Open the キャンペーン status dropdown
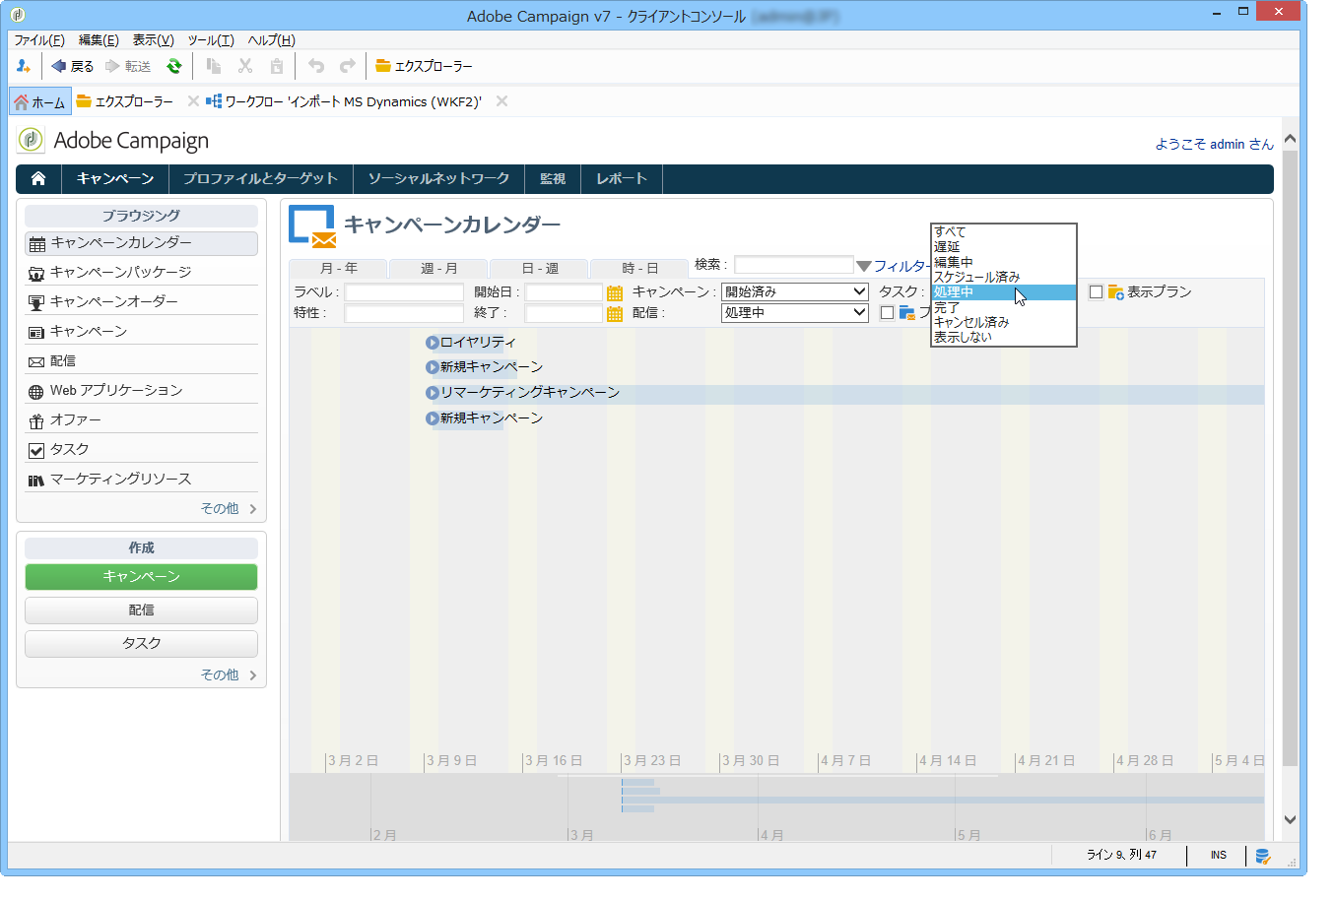This screenshot has height=899, width=1335. [x=794, y=292]
